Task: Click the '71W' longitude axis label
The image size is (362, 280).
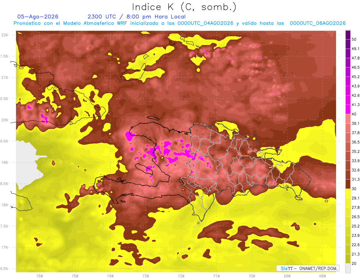Action: click(216, 276)
